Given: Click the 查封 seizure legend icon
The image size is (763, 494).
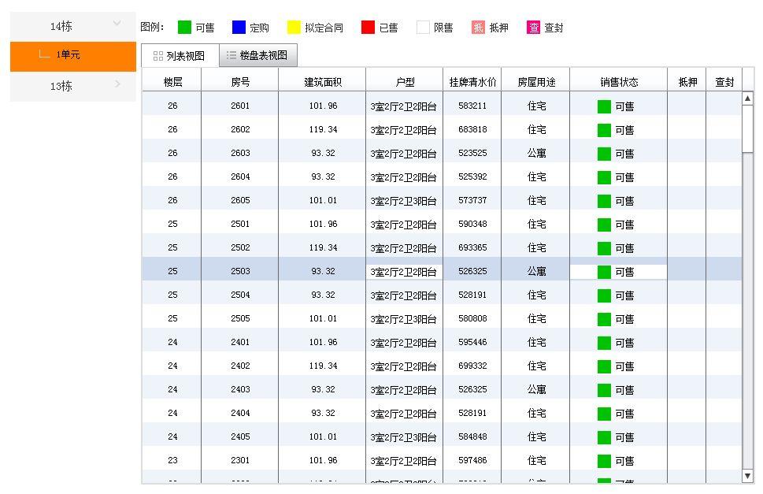Looking at the screenshot, I should click(534, 28).
